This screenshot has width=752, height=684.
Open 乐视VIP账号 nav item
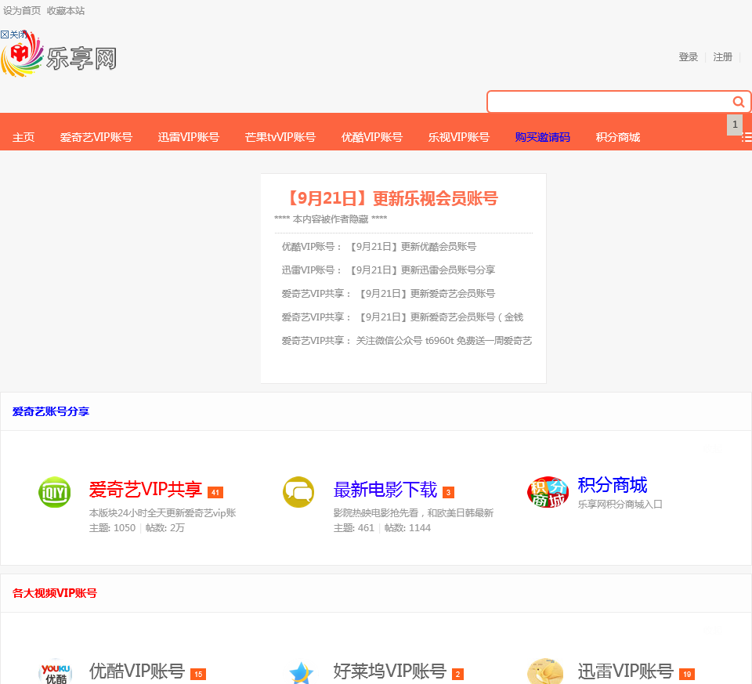[458, 137]
